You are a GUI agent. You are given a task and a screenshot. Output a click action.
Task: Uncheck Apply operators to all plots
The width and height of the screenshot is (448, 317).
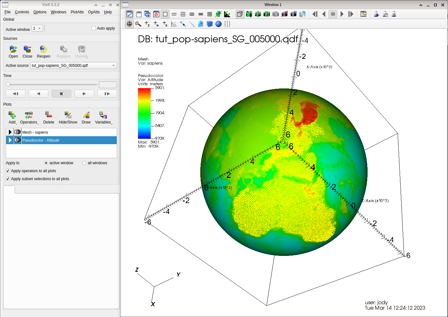(8, 171)
